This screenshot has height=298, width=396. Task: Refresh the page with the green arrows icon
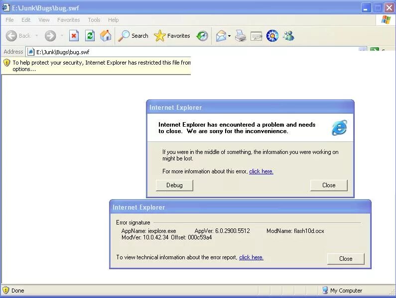coord(90,36)
